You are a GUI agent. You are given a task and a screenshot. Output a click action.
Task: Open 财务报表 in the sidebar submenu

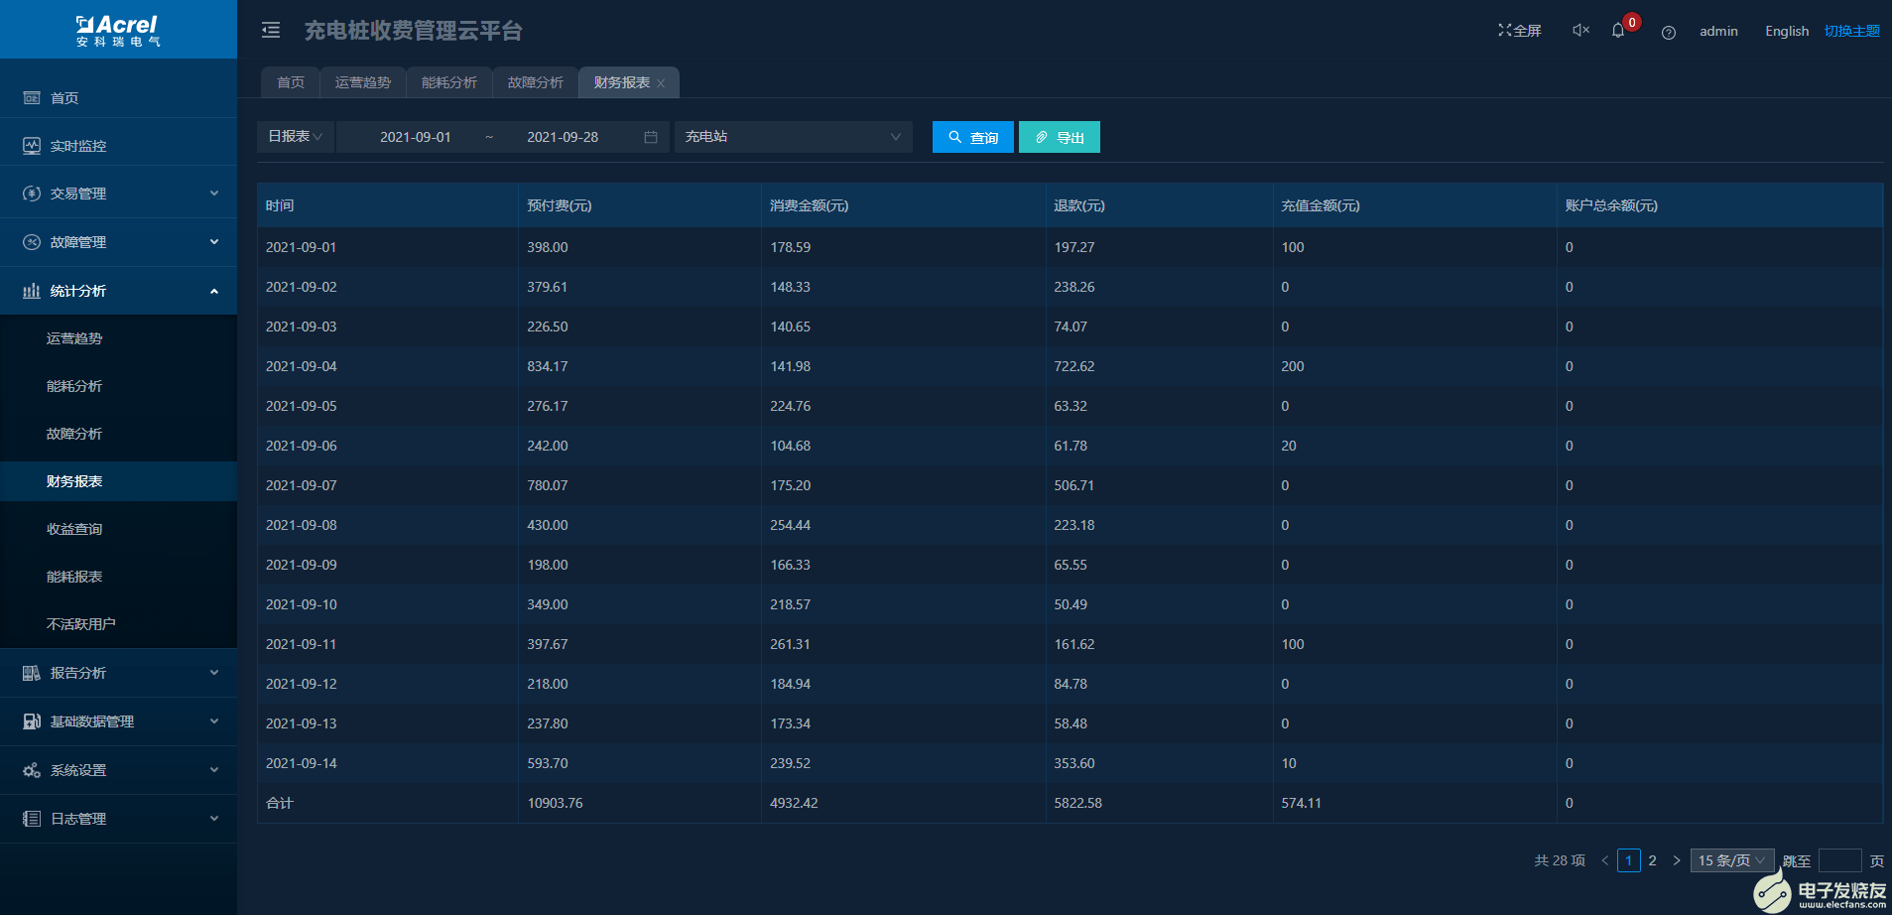point(119,481)
